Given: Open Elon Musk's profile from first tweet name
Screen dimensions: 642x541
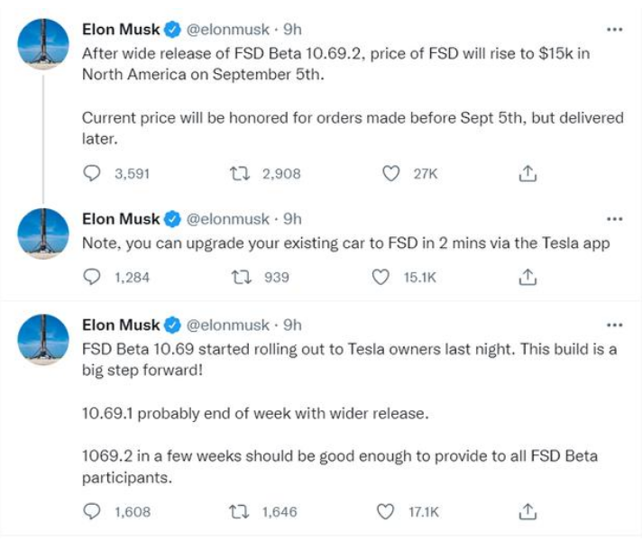Looking at the screenshot, I should pos(121,30).
